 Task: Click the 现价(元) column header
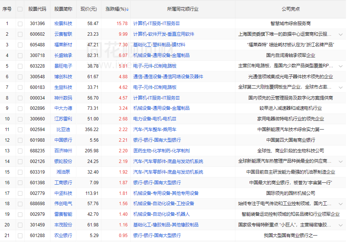[88, 9]
